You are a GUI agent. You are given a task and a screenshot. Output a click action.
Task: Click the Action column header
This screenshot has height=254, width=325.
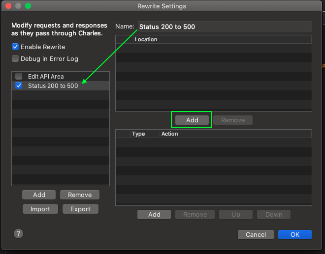[x=236, y=134]
